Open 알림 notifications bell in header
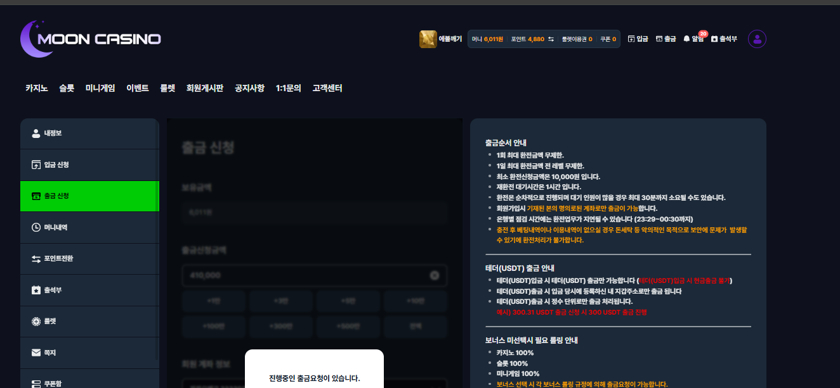 click(x=693, y=39)
